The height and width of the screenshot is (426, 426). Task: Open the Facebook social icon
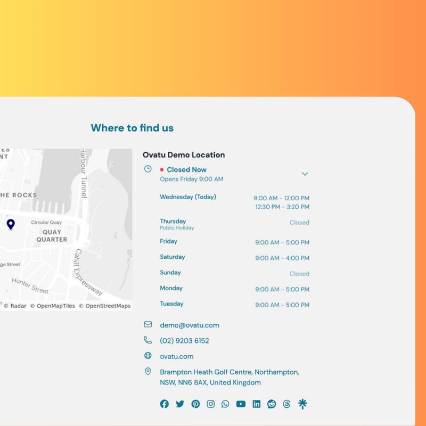click(x=164, y=404)
